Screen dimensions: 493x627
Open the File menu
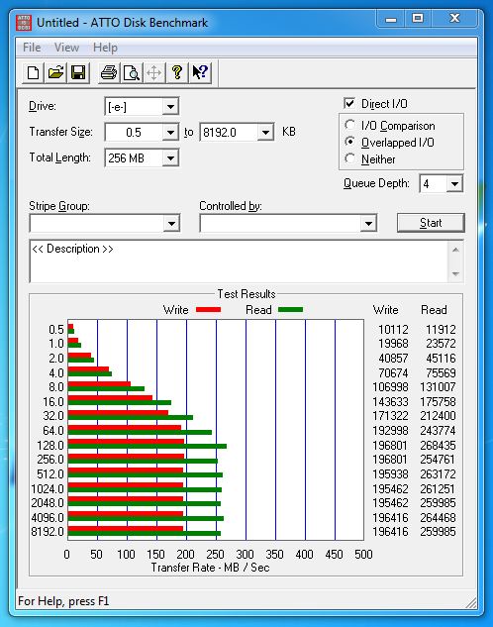(32, 48)
